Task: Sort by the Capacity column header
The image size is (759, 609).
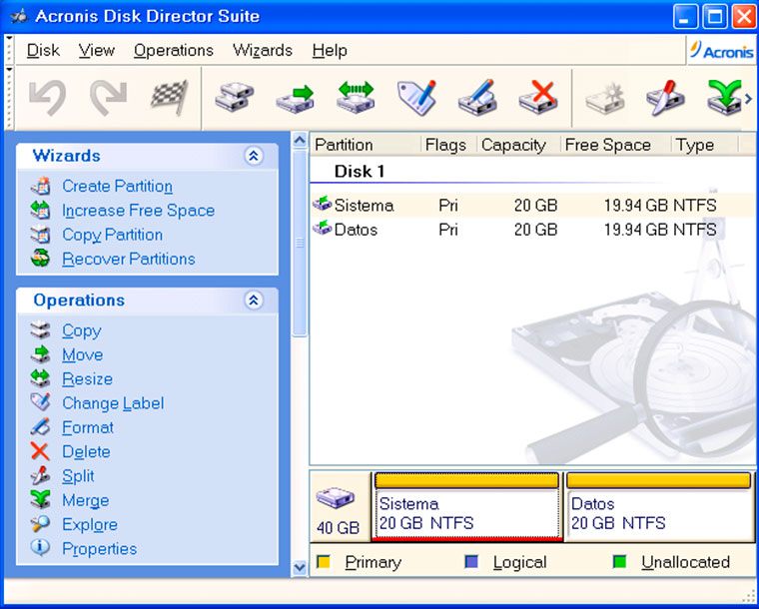Action: coord(518,145)
